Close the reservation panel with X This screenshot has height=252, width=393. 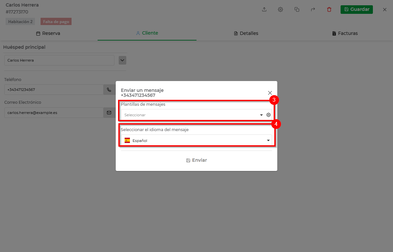[x=385, y=10]
